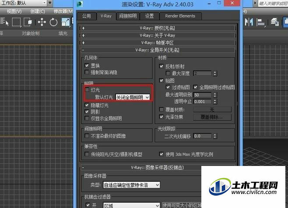Open the 区域 filter type dropdown
The height and width of the screenshot is (208, 288).
pos(131,205)
